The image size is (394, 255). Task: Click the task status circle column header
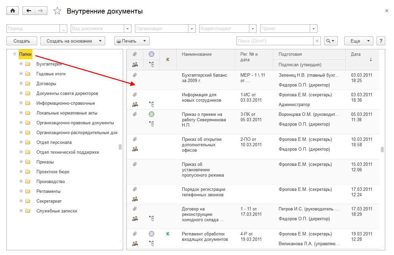151,54
